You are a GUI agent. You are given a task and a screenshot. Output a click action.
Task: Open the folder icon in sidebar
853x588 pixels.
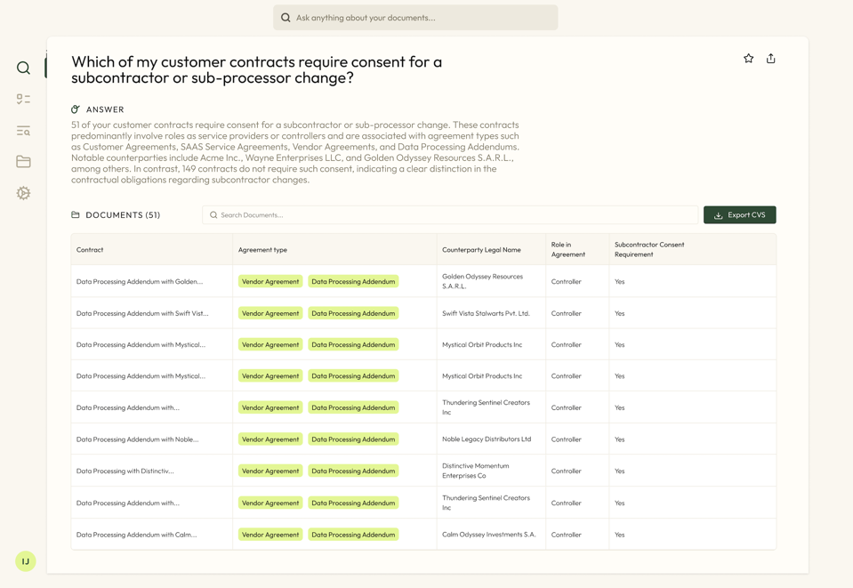pyautogui.click(x=23, y=162)
